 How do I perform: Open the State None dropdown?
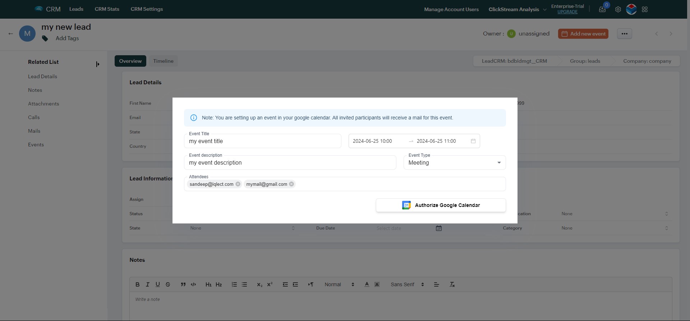pos(243,228)
